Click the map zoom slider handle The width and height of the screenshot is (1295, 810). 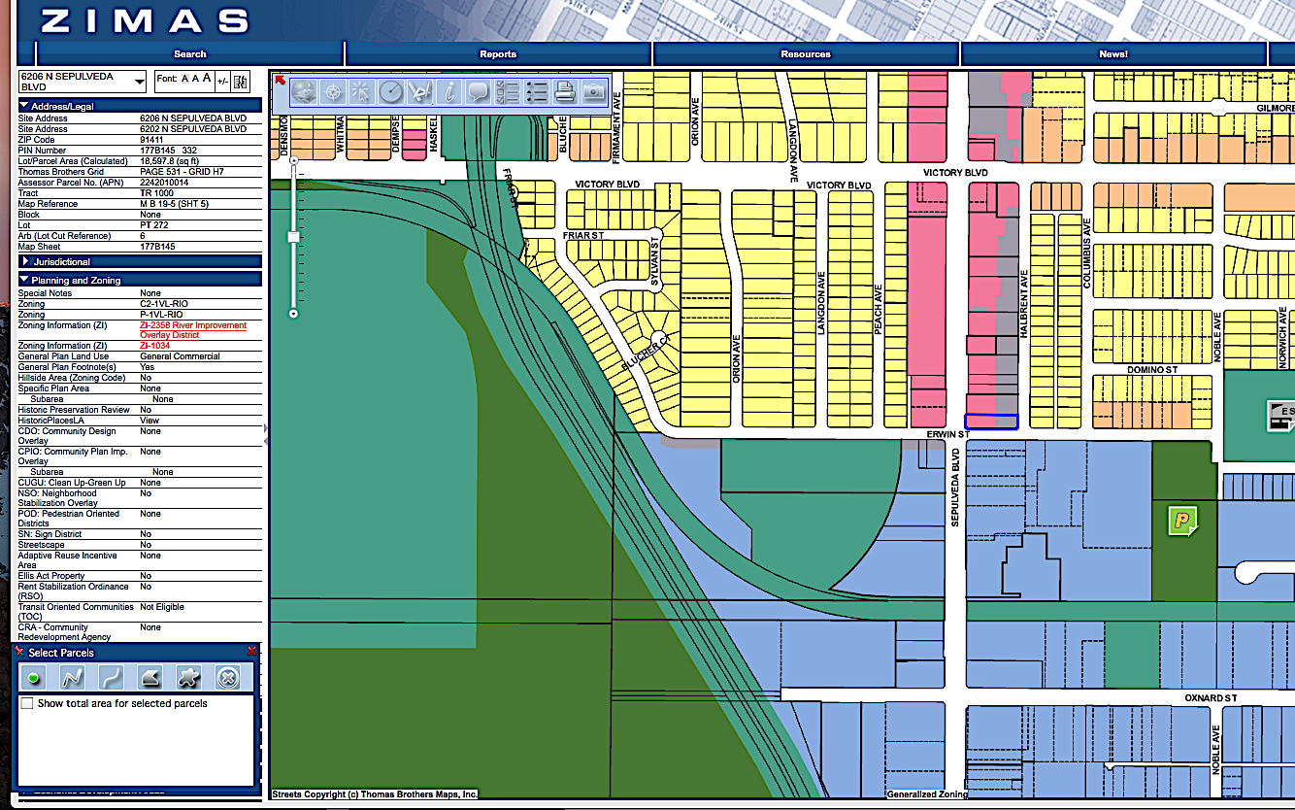click(x=292, y=237)
